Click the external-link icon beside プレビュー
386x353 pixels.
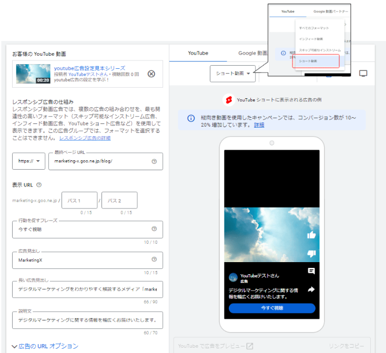250,346
